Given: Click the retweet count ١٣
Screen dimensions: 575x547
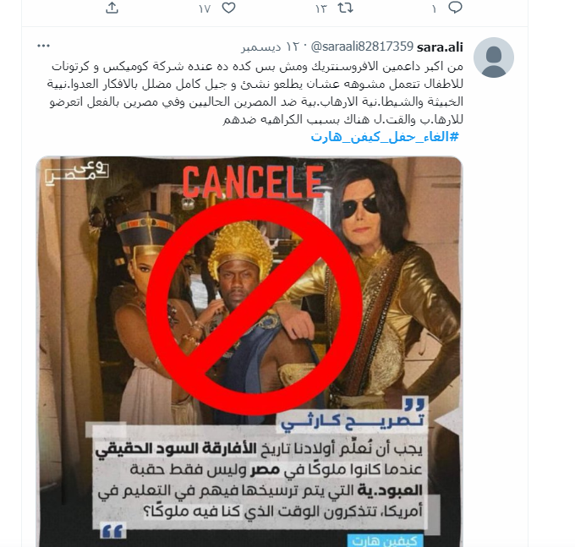Looking at the screenshot, I should pos(320,8).
